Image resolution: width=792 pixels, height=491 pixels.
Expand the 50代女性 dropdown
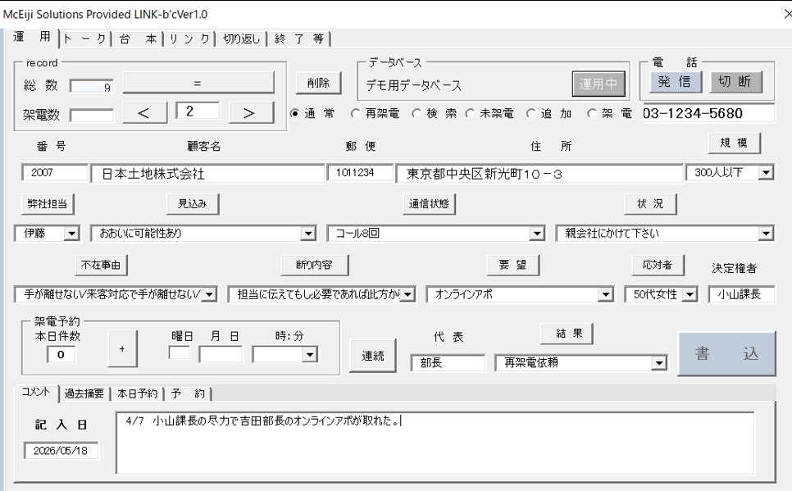[x=690, y=294]
